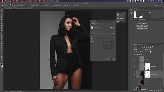Add layer style with fx icon
Screen dimensions: 164x92
(x=150, y=91)
